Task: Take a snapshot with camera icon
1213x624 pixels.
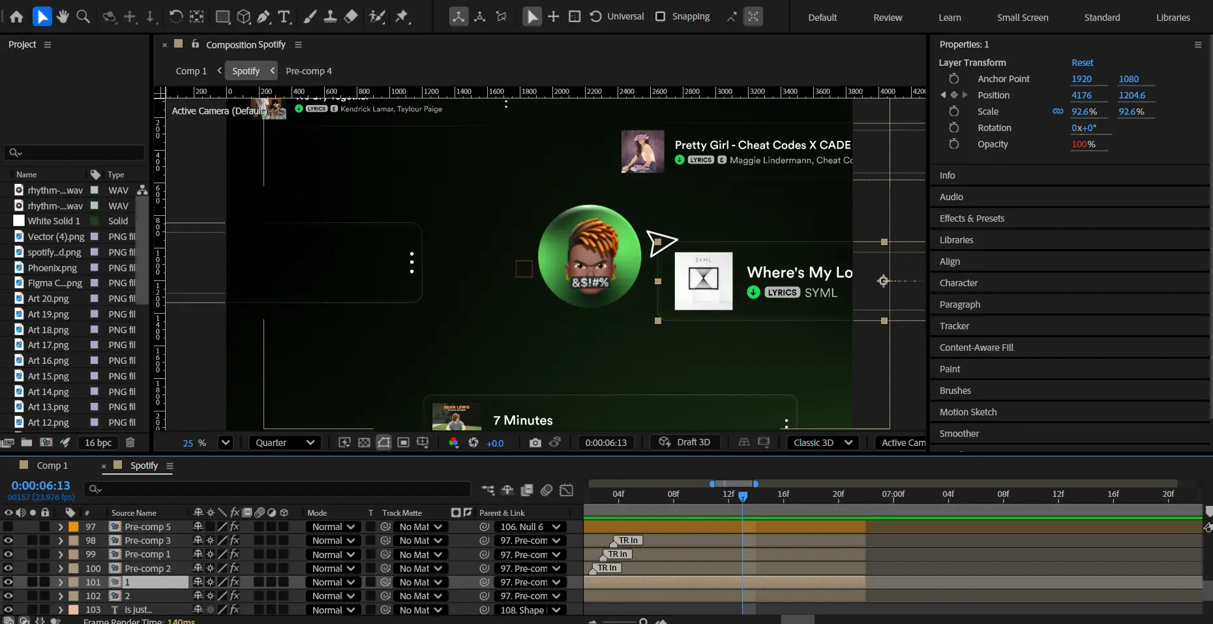Action: [x=535, y=443]
